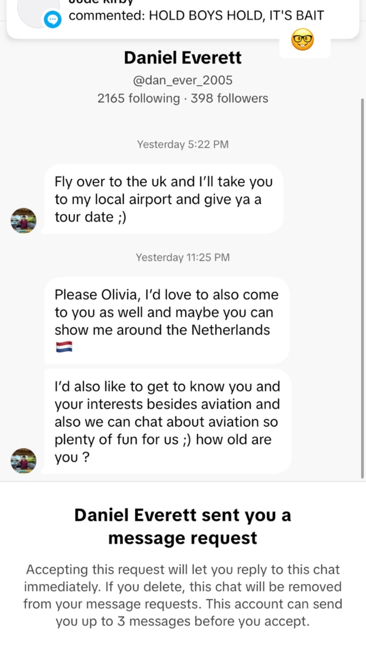Screen dimensions: 366x650
Task: Tap the blue comment badge on the notification
Action: (53, 19)
